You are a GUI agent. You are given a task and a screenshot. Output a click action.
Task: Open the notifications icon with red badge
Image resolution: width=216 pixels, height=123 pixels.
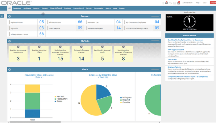tap(179, 3)
